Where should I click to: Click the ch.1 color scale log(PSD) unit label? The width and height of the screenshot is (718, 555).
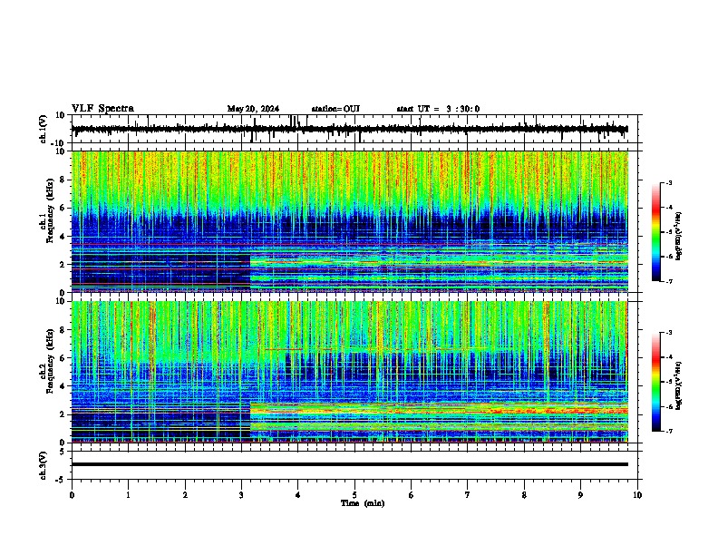pos(678,237)
